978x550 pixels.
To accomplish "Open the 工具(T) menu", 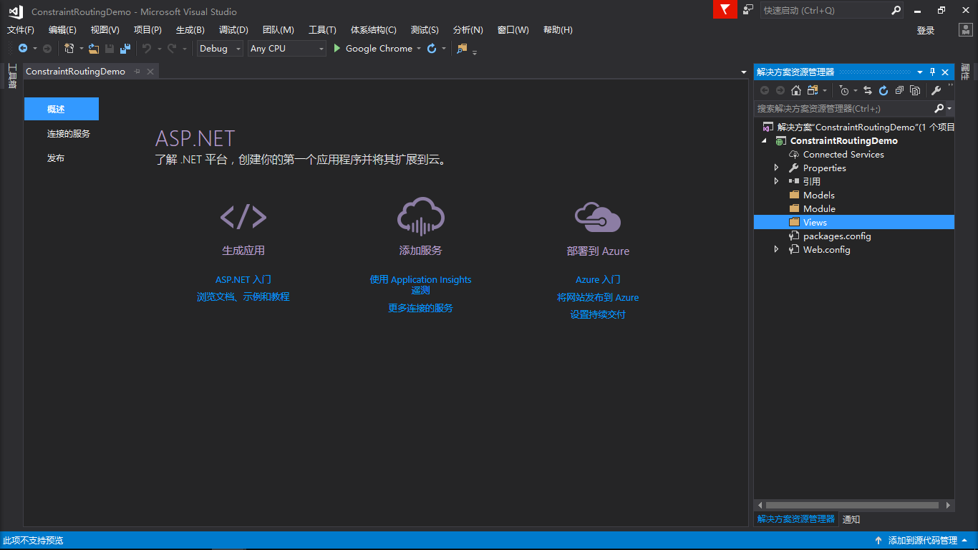I will [x=322, y=29].
